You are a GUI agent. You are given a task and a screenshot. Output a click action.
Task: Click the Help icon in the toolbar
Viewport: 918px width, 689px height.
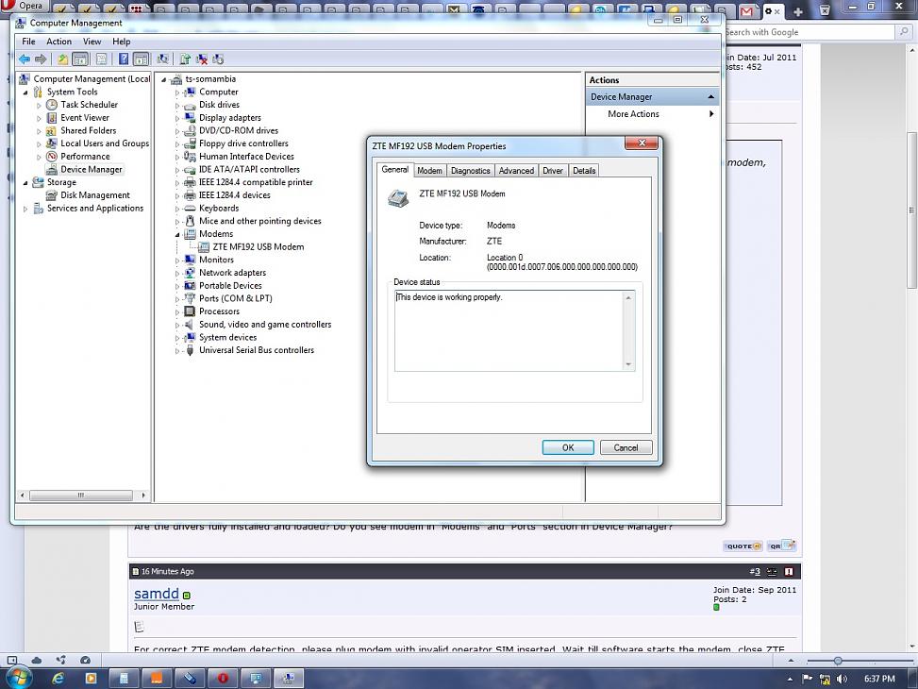click(x=124, y=59)
